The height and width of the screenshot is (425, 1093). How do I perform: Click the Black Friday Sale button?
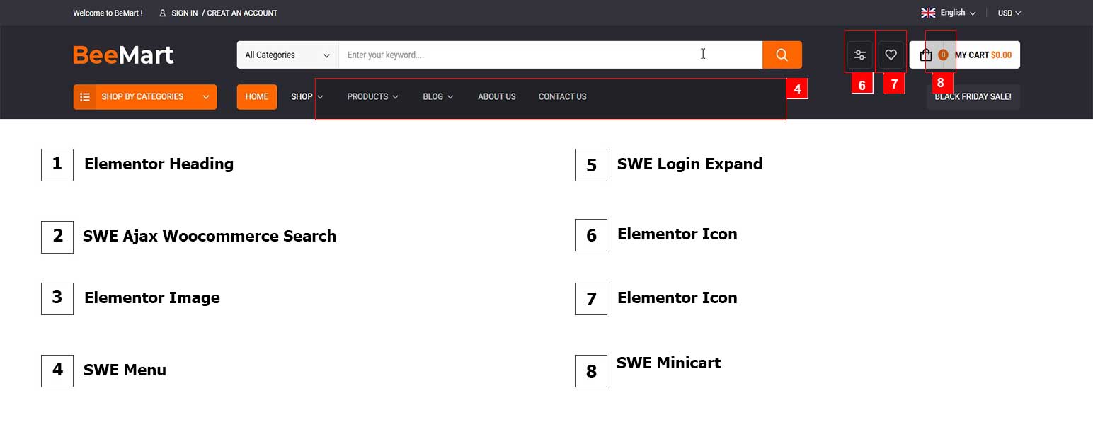(973, 97)
